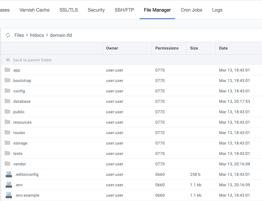Image resolution: width=262 pixels, height=201 pixels.
Task: Click the refresh icon next to the breadcrumb
Action: tap(8, 35)
